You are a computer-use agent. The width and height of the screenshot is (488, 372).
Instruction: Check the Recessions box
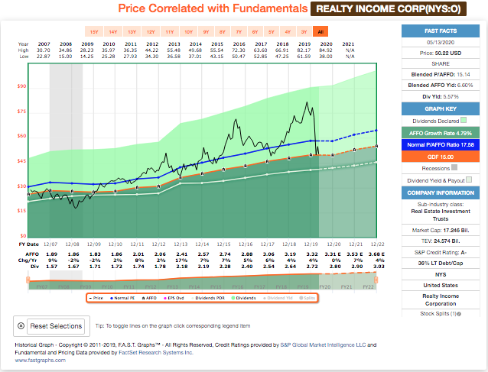[x=454, y=167]
